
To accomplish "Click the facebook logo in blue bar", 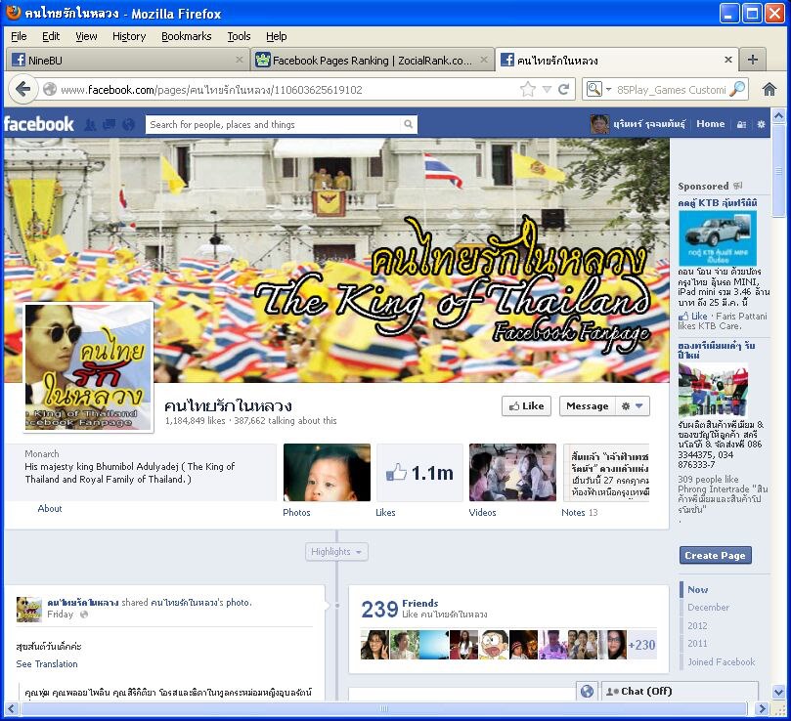I will tap(39, 124).
